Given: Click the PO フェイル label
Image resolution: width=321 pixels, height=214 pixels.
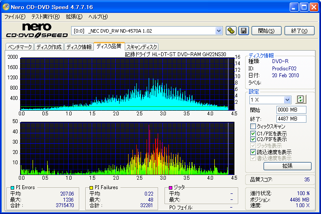Looking at the screenshot, I should click(x=181, y=208).
